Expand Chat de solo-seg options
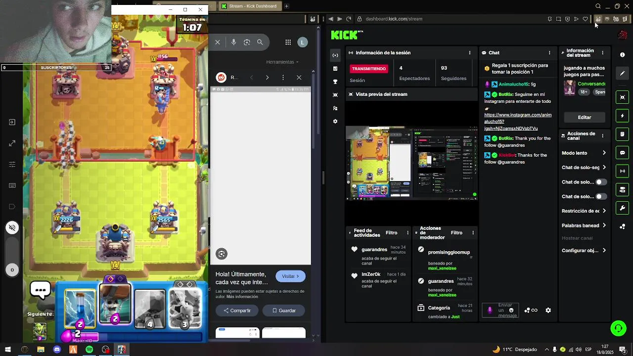The width and height of the screenshot is (633, 356). (x=604, y=168)
